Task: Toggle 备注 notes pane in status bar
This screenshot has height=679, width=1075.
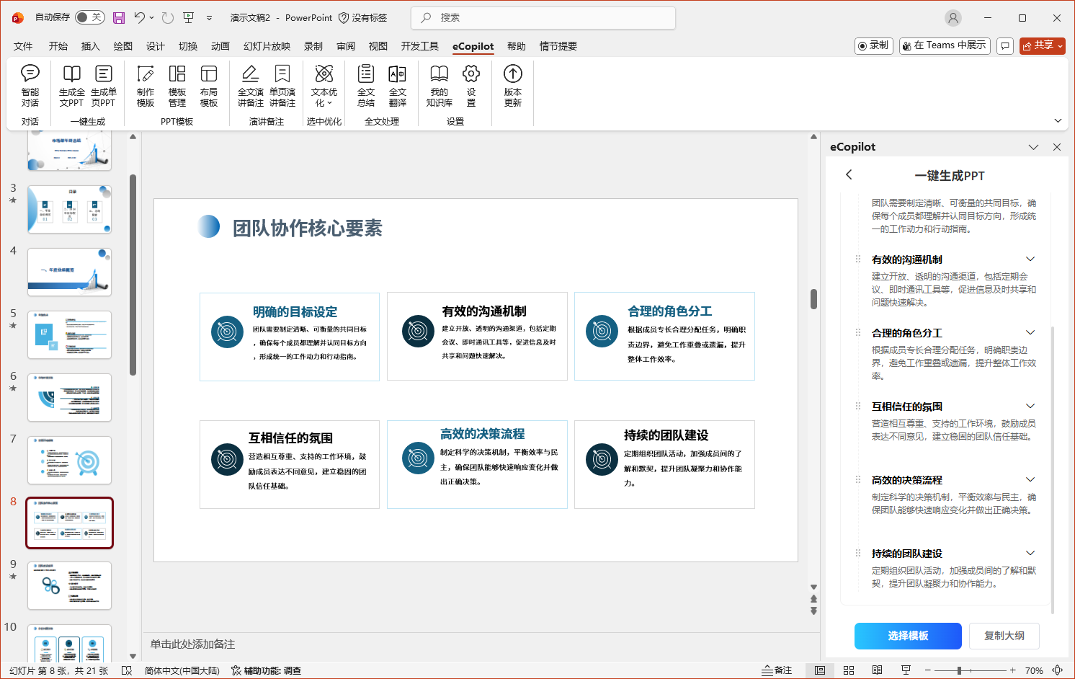Action: pyautogui.click(x=777, y=670)
